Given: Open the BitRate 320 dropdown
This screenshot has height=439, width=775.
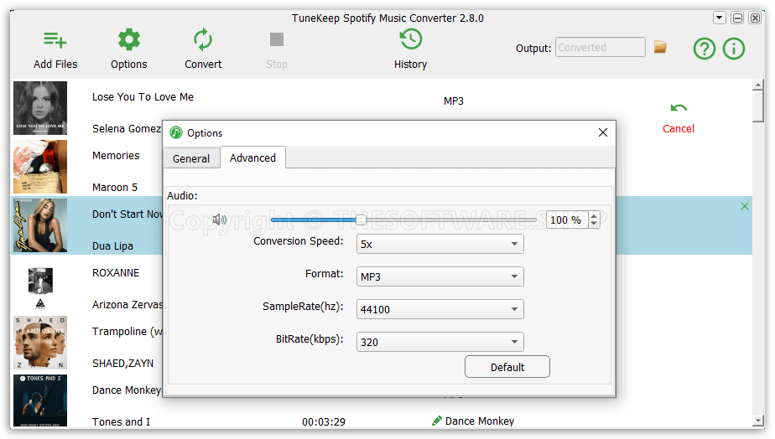Looking at the screenshot, I should (x=440, y=342).
